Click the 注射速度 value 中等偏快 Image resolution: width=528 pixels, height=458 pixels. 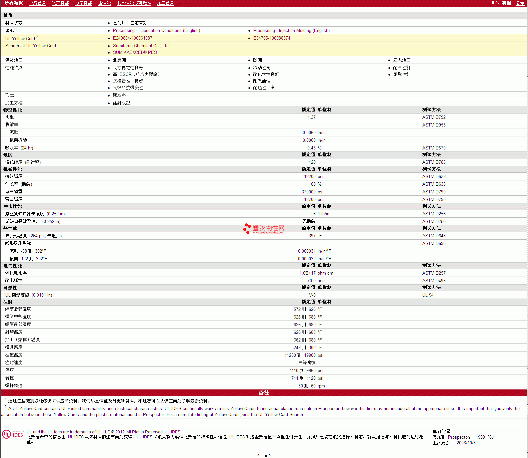307,362
